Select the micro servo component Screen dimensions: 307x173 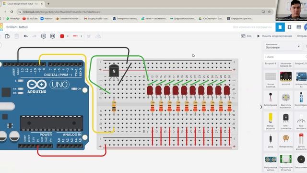(301, 99)
